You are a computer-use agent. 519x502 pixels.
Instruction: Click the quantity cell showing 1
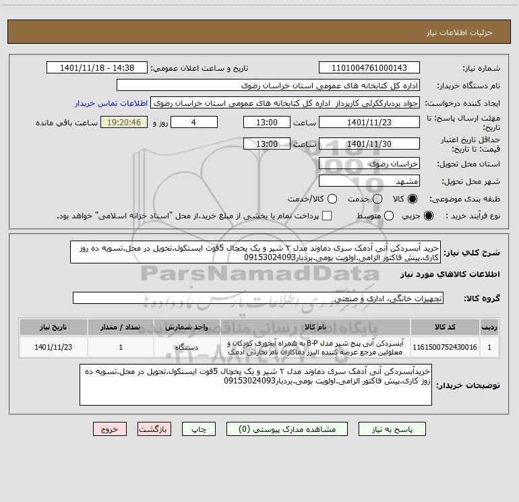pyautogui.click(x=121, y=347)
